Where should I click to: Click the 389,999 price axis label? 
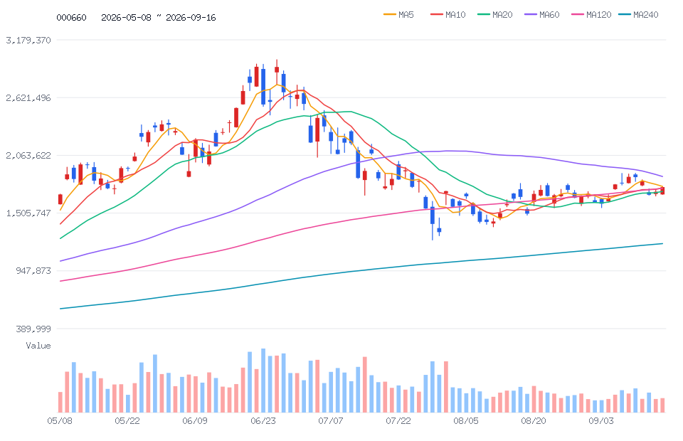33,329
